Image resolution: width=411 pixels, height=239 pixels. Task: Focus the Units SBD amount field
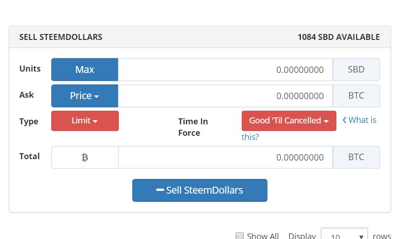coord(225,70)
